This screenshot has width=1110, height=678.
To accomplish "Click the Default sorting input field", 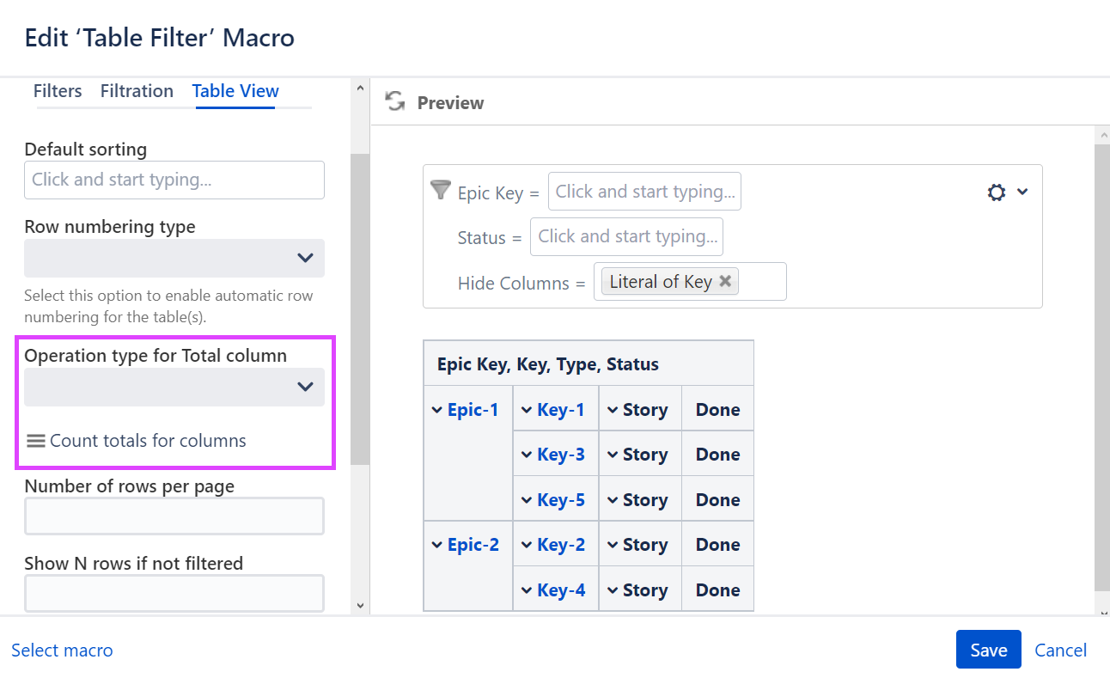I will pyautogui.click(x=174, y=180).
